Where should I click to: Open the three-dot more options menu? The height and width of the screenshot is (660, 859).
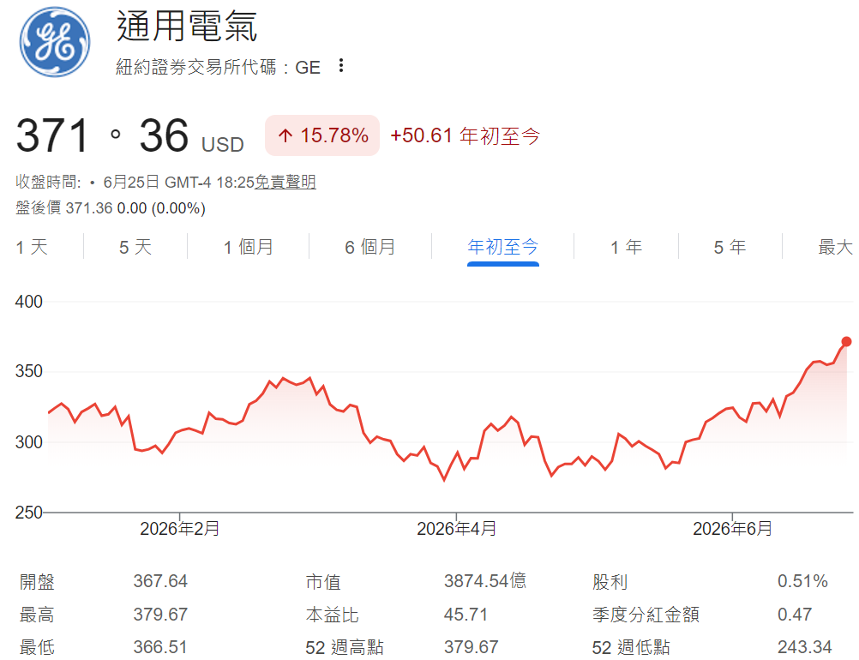pos(340,66)
